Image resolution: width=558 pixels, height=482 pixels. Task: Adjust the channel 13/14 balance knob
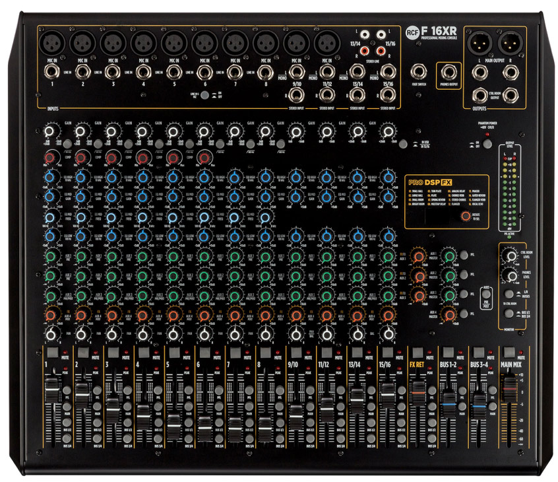pyautogui.click(x=357, y=335)
